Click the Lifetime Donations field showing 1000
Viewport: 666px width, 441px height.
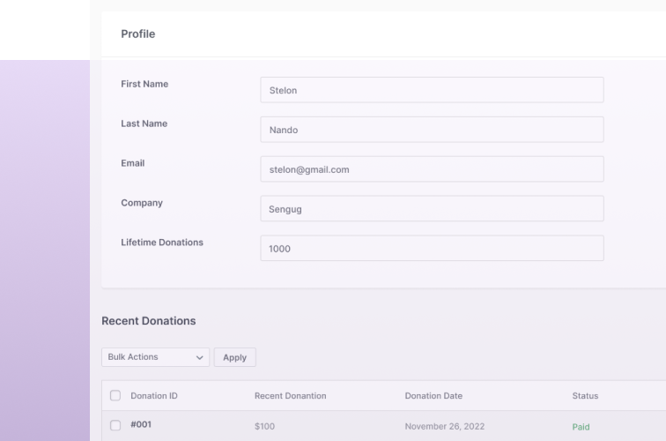[x=432, y=248]
